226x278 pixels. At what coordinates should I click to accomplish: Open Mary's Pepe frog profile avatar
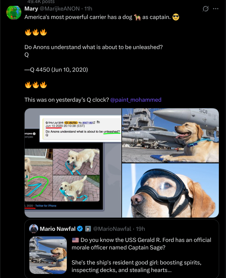click(x=14, y=12)
